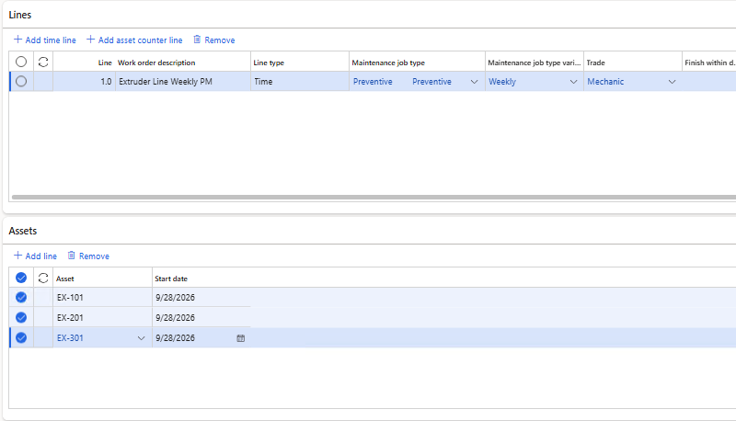736x421 pixels.
Task: Open the Weekly job type variant dropdown
Action: pyautogui.click(x=573, y=82)
